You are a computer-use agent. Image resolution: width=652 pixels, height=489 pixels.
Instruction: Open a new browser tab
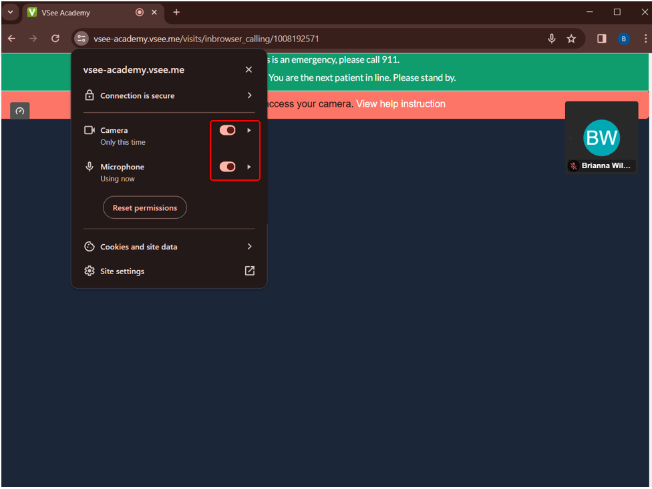pos(176,13)
